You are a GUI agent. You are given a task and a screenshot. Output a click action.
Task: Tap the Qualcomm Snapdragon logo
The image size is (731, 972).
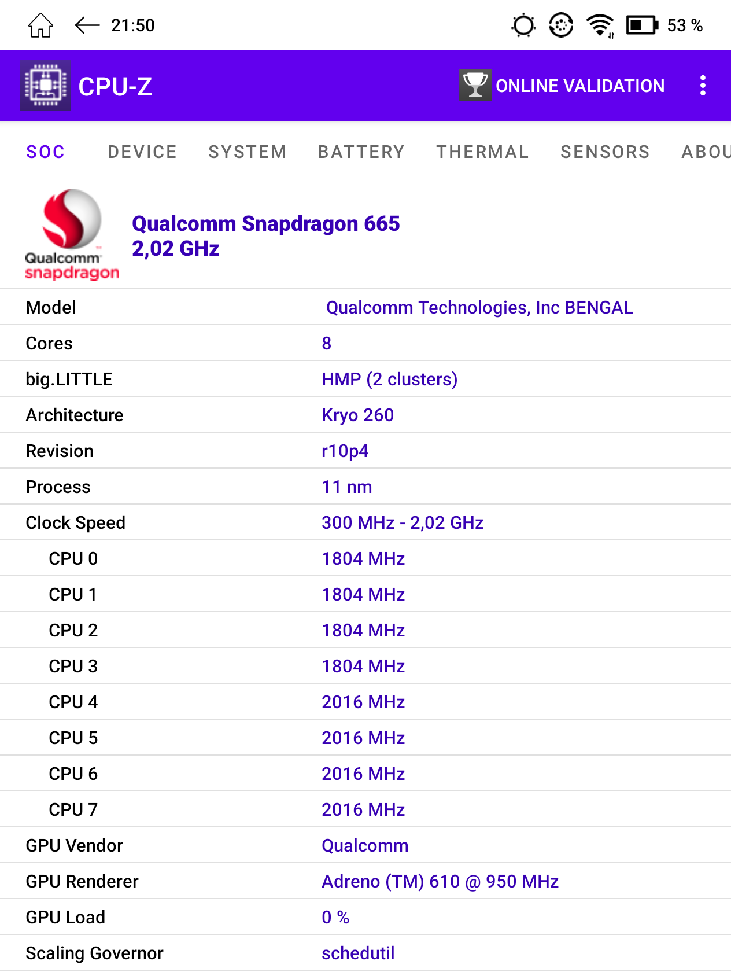click(72, 235)
